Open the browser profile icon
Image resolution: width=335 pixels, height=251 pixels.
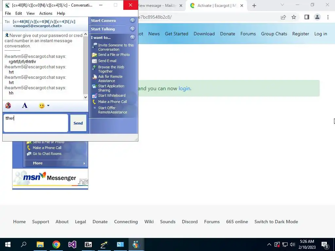pos(317,17)
